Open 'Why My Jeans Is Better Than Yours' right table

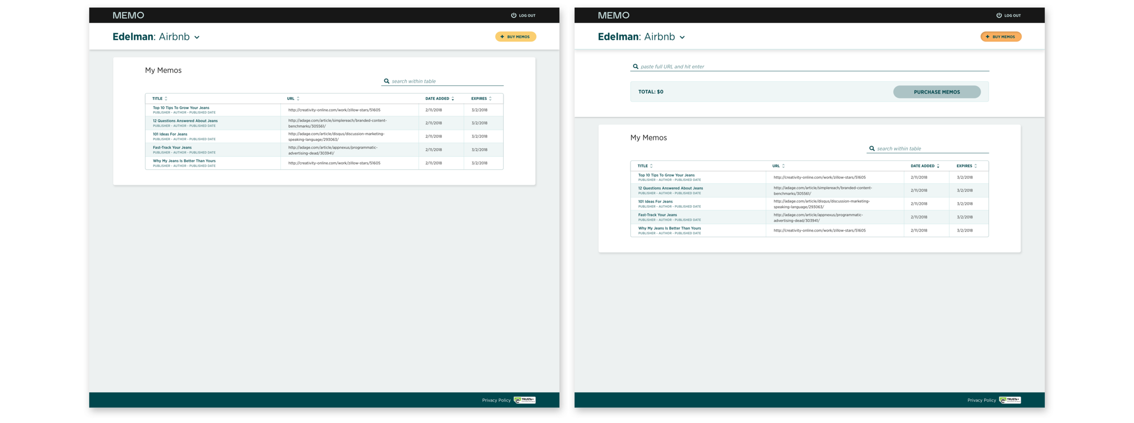pyautogui.click(x=670, y=228)
